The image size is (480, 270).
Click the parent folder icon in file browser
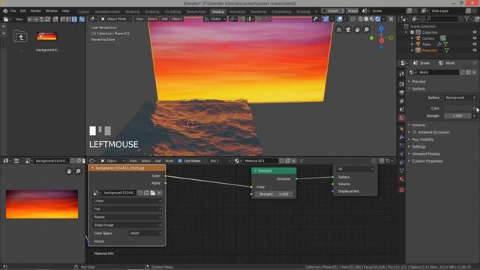click(20, 37)
